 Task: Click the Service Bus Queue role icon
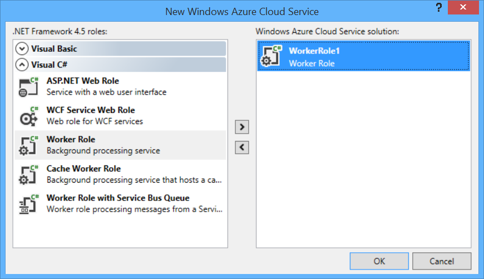tap(28, 204)
